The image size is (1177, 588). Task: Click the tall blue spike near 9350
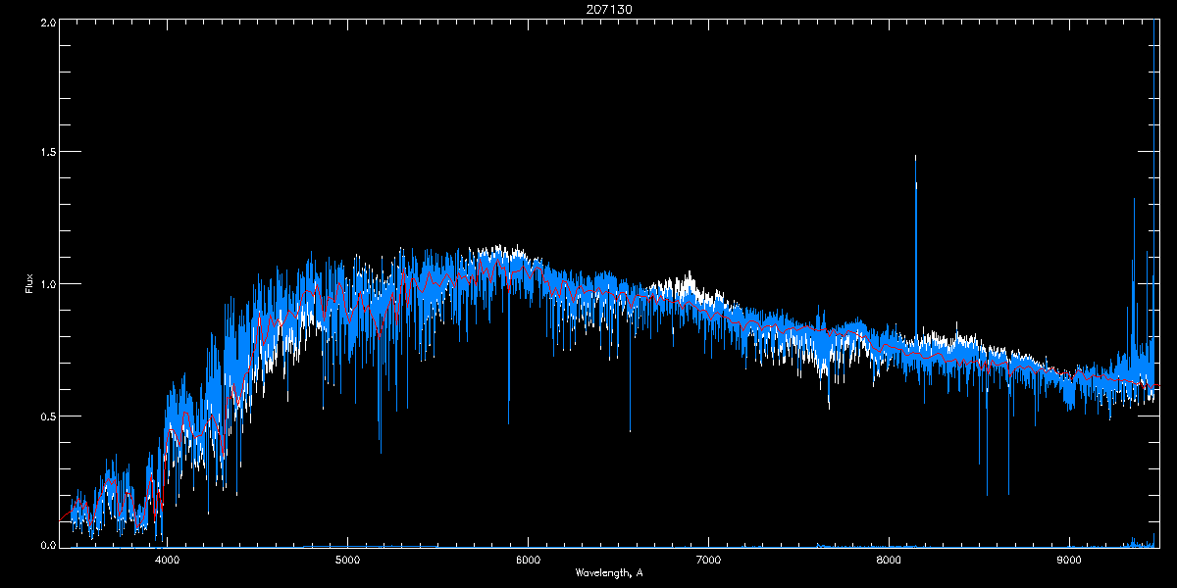[x=1134, y=201]
